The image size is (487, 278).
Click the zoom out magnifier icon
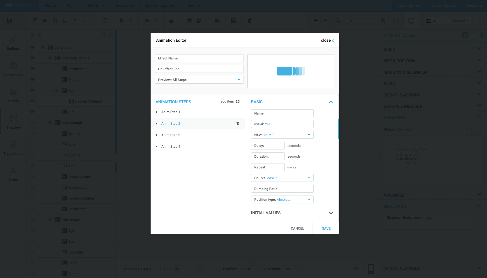coord(338,20)
